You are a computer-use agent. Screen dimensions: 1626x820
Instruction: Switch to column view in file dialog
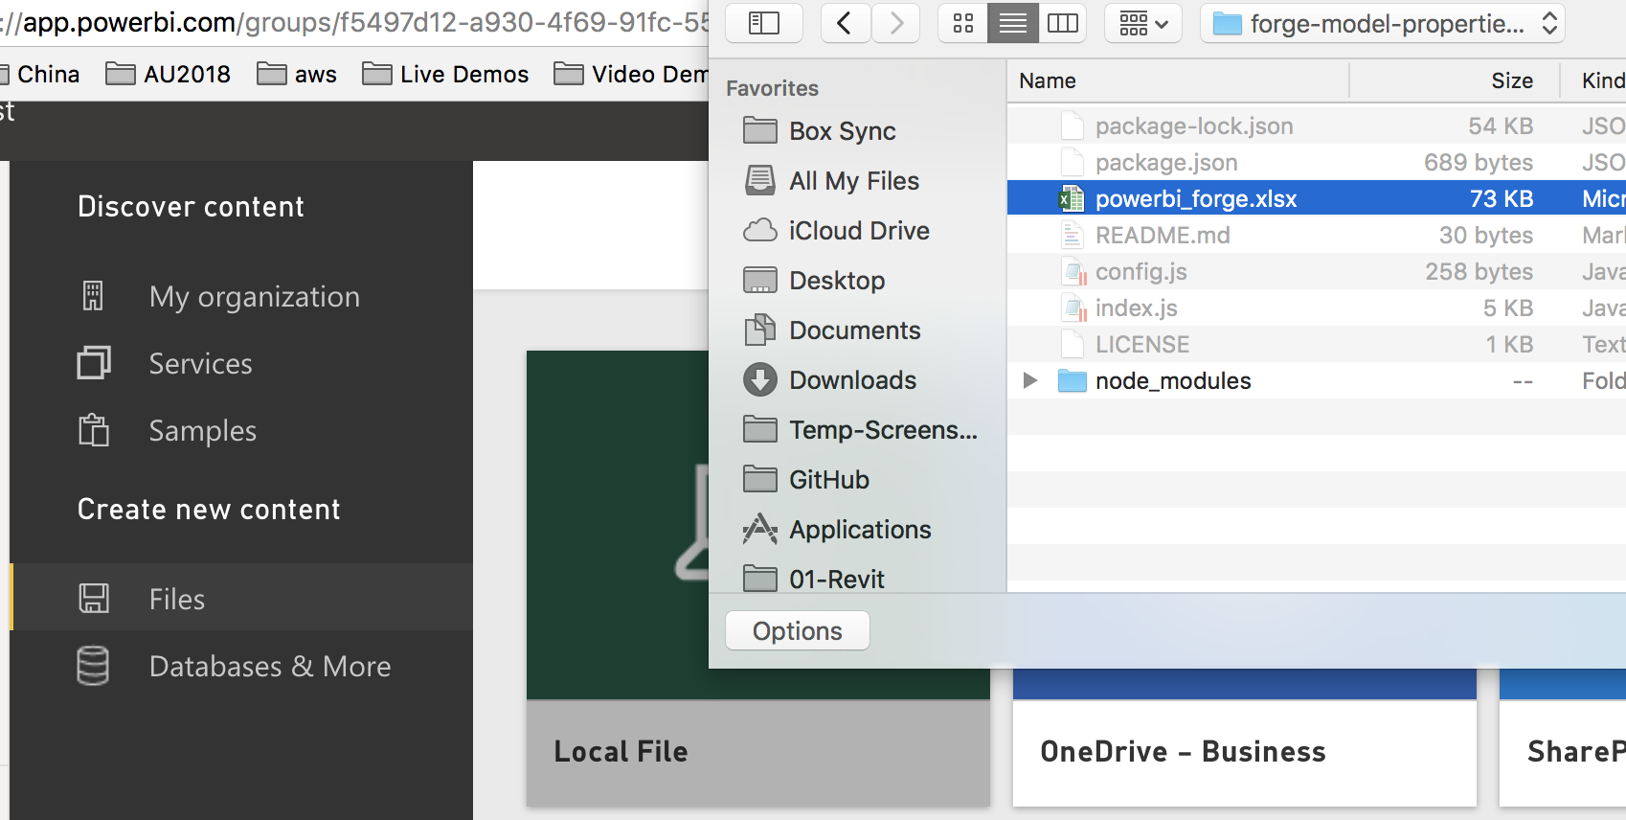pos(1063,23)
